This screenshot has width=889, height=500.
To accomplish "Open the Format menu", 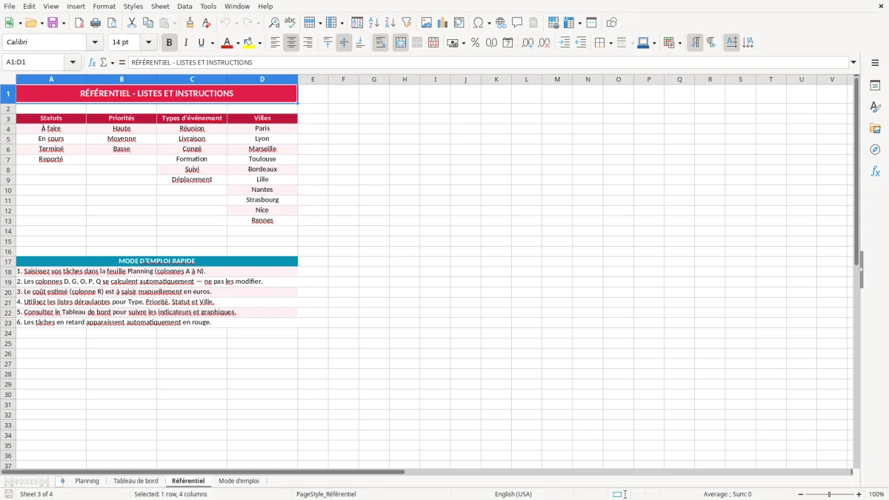I will tap(104, 6).
